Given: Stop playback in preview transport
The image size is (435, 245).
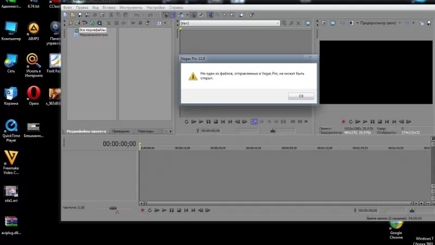Looking at the screenshot, I should (380, 121).
